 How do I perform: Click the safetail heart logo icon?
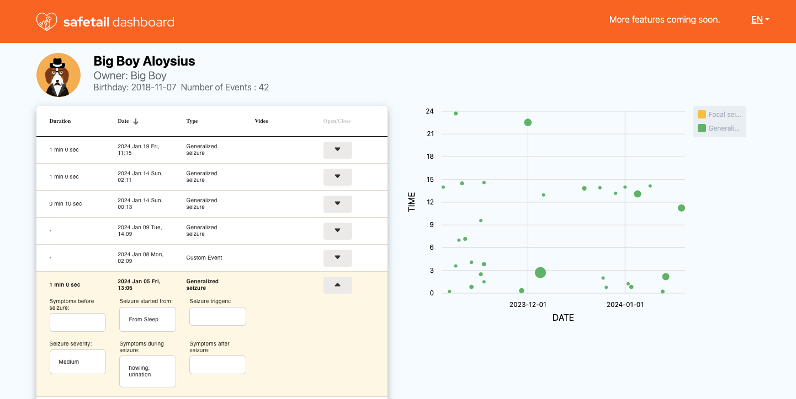(47, 21)
